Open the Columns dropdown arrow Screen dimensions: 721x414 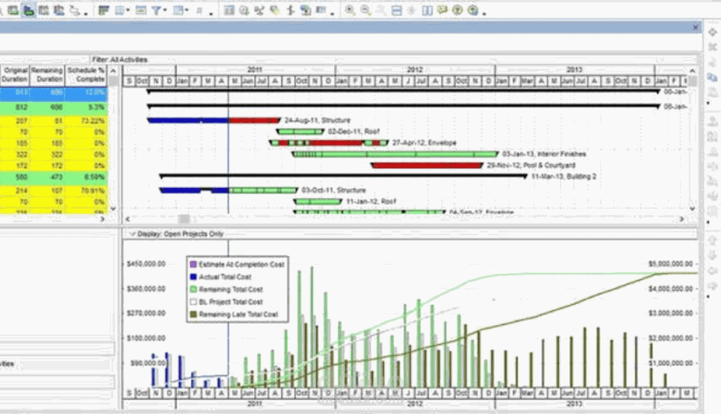pos(128,11)
